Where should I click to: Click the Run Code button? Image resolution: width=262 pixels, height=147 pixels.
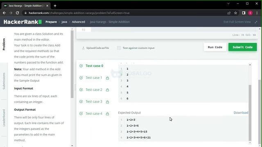click(215, 47)
